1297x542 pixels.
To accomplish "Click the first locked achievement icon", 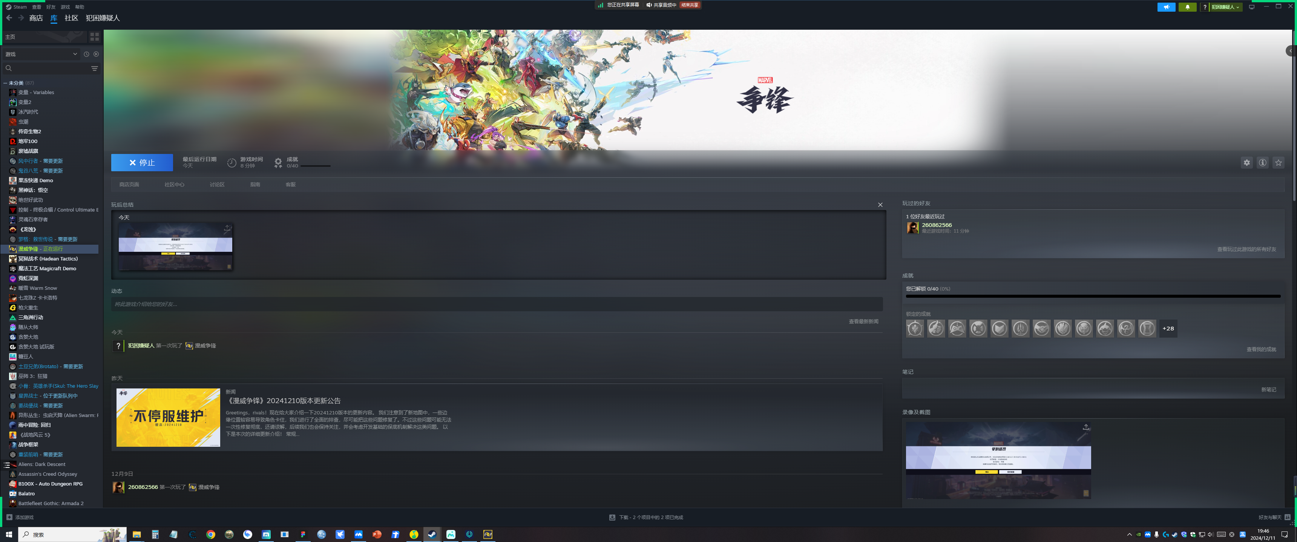I will coord(915,328).
